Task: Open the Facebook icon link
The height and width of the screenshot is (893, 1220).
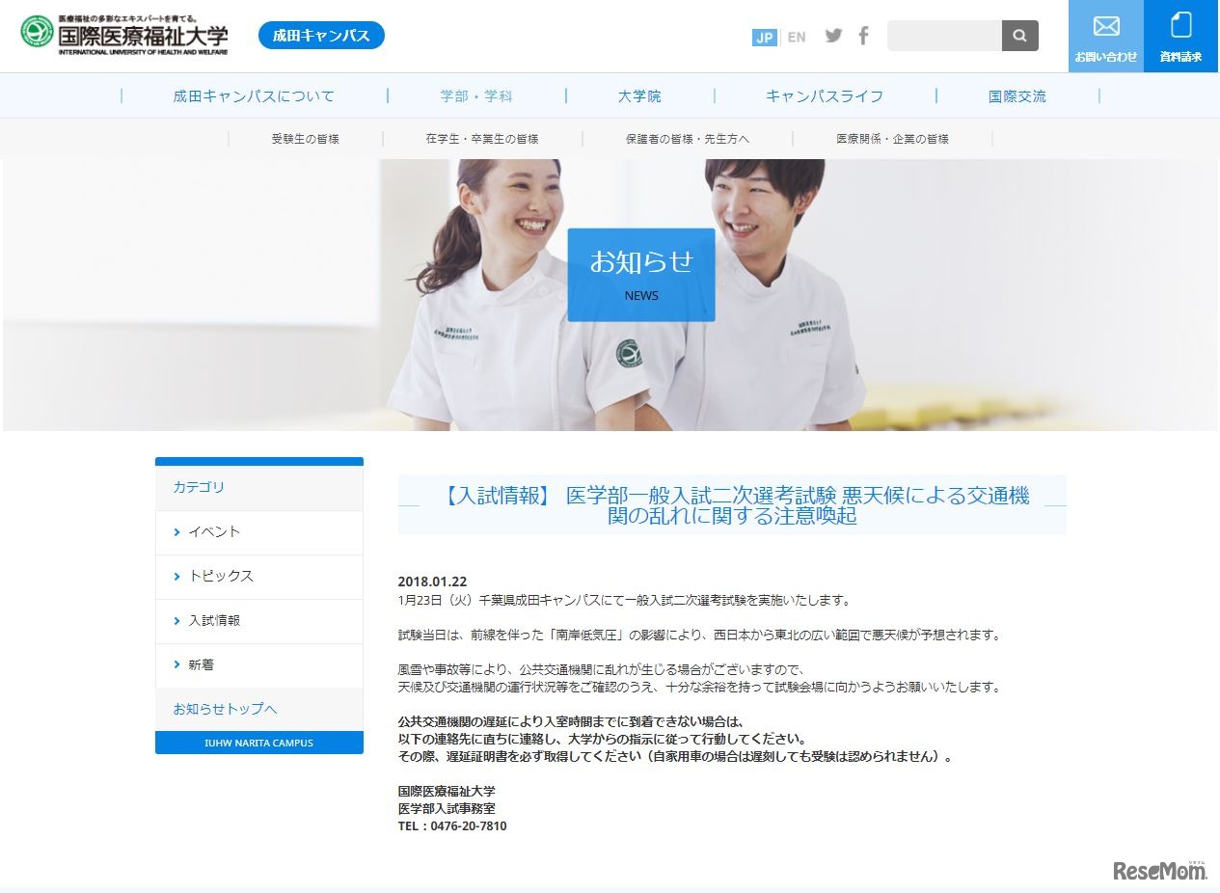Action: coord(863,36)
